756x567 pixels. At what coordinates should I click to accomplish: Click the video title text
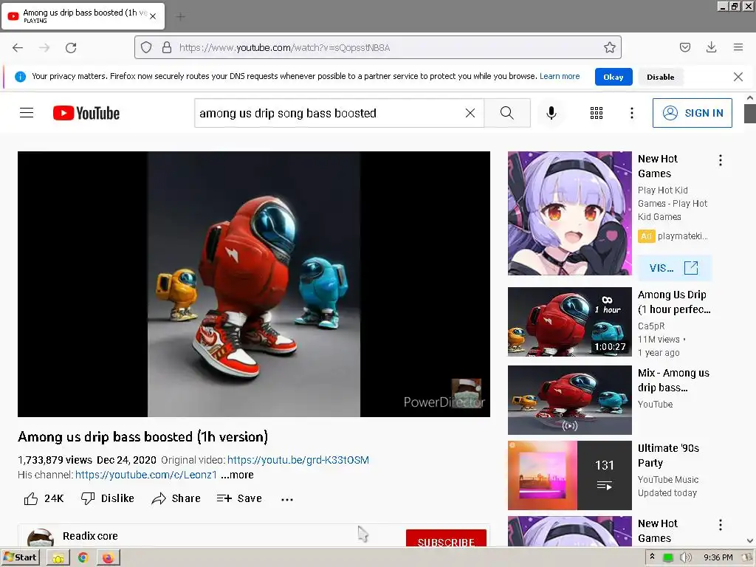coord(142,437)
